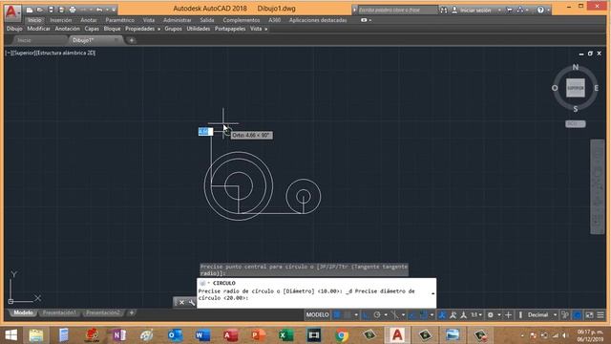Screen dimensions: 611x344
Task: Open the annotation scale 1:1 dropdown
Action: [476, 314]
